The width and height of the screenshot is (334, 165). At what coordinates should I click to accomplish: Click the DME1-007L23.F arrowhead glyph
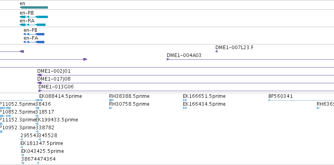click(216, 51)
